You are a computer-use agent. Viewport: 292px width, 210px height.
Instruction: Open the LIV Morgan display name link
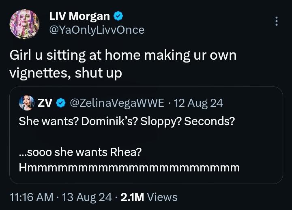tap(79, 16)
